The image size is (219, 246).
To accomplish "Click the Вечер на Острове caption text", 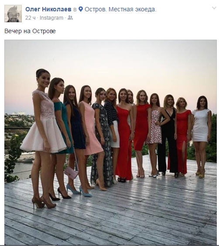I will click(30, 31).
